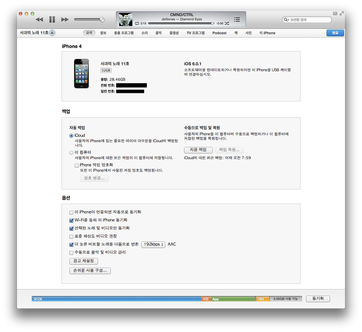
Task: Toggle Wi-Fi sync for this iPhone
Action: coord(72,220)
